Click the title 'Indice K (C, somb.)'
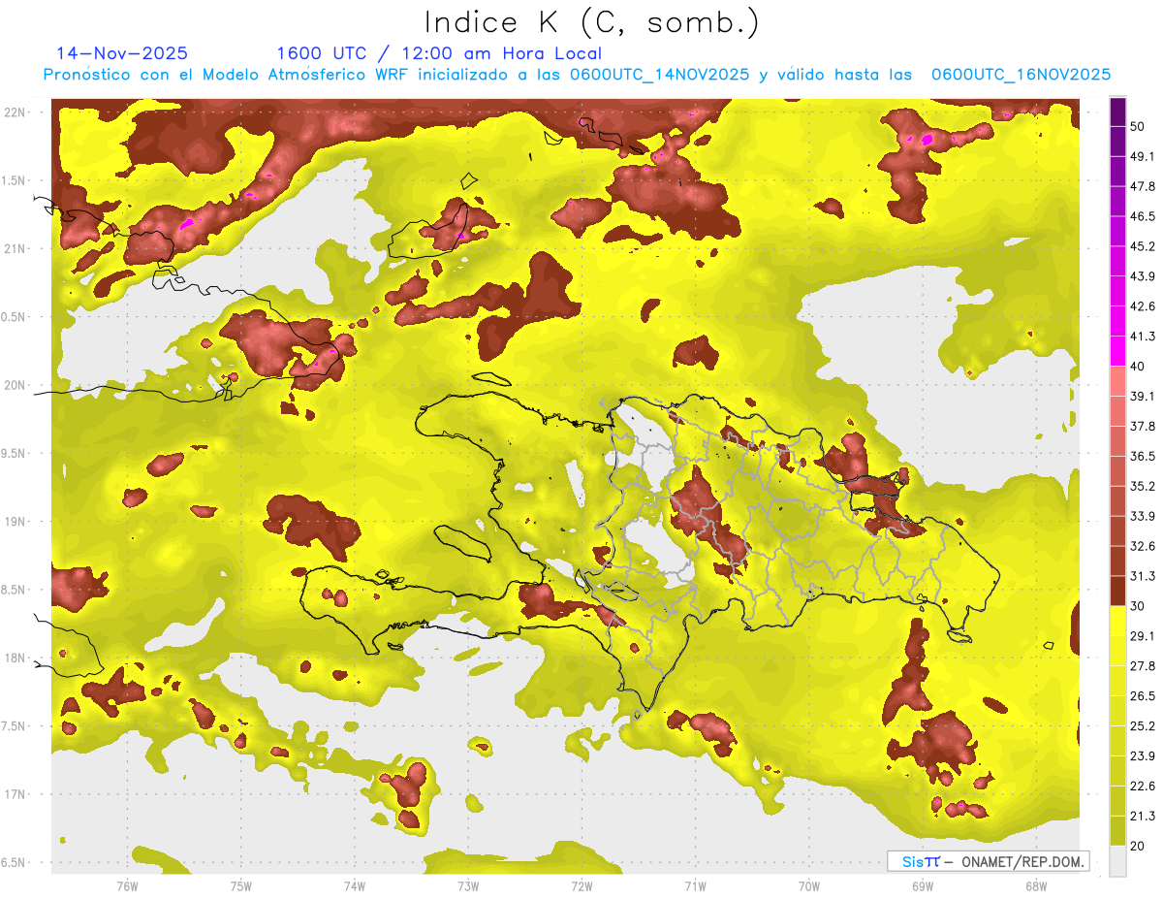The image size is (1163, 899). point(592,22)
